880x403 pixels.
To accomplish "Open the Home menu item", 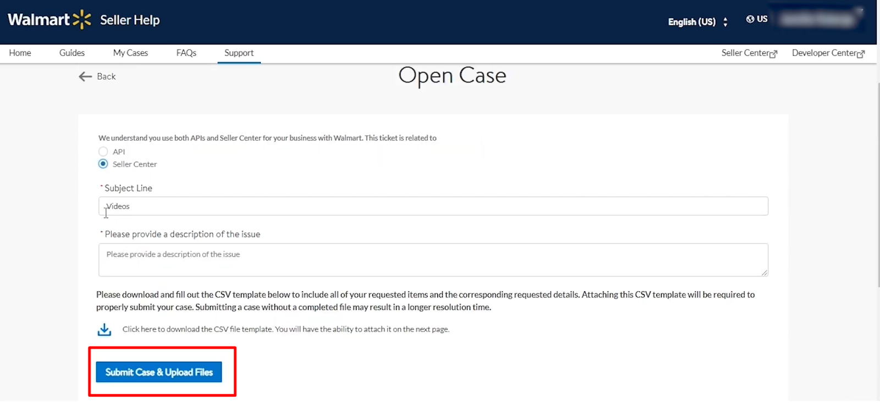I will (20, 53).
